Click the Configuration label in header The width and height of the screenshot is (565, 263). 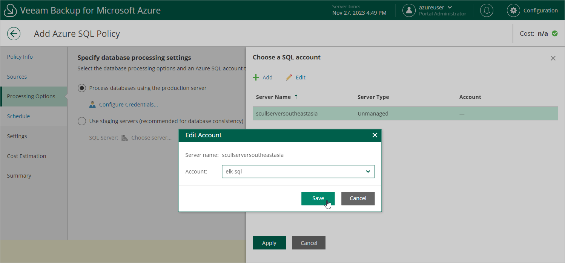click(x=540, y=11)
